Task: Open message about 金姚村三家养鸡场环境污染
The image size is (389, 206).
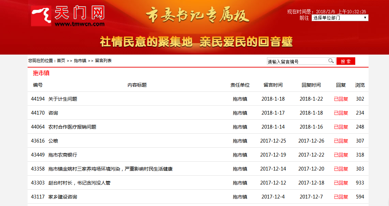Action: pyautogui.click(x=110, y=169)
